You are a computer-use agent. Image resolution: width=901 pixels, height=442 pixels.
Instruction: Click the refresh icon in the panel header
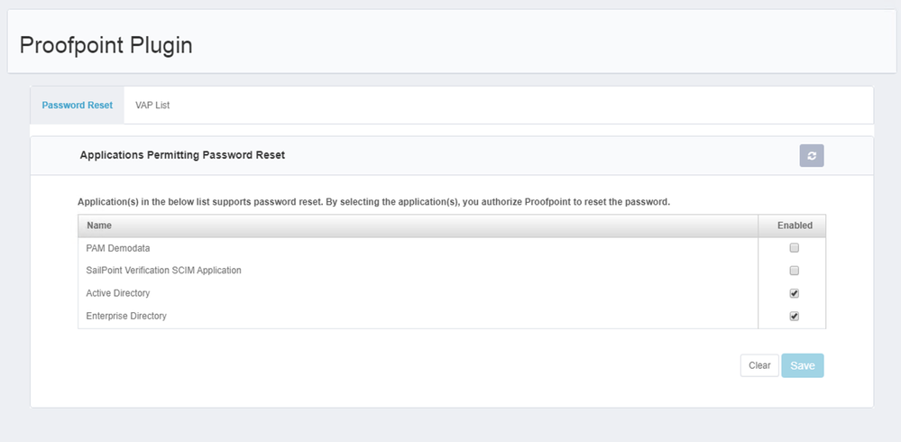tap(812, 156)
